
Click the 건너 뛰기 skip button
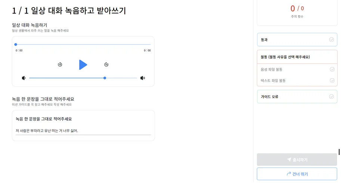pos(297,174)
